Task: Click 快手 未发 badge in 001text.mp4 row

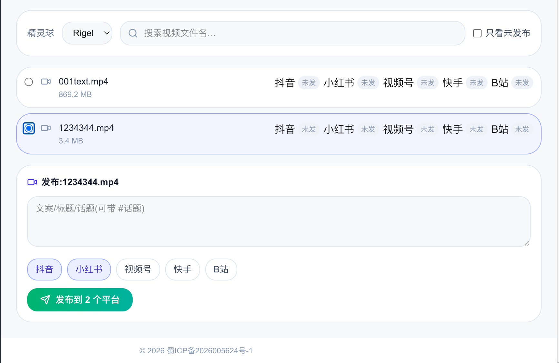Action: pyautogui.click(x=476, y=83)
